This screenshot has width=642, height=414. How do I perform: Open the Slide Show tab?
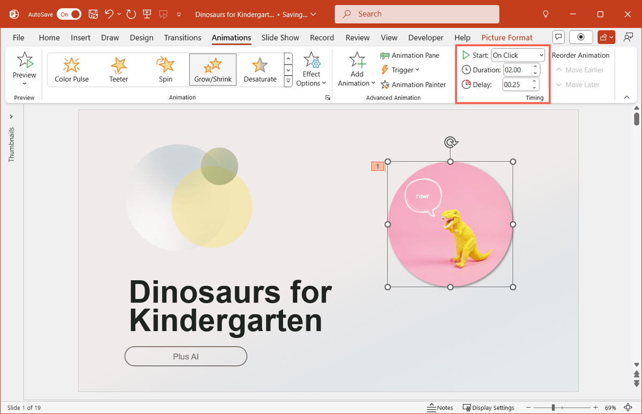click(280, 37)
